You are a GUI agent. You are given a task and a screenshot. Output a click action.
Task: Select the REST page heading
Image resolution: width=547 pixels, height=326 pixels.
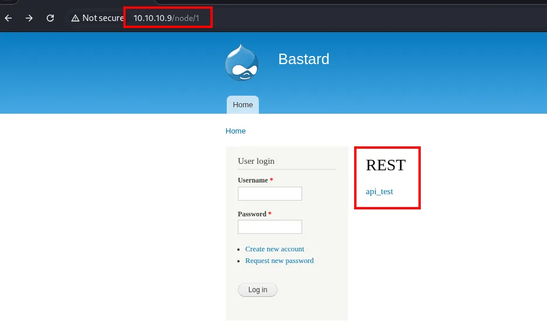click(x=386, y=165)
